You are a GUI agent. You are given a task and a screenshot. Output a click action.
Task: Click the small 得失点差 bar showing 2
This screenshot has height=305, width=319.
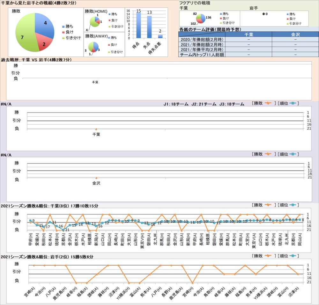click(x=160, y=36)
